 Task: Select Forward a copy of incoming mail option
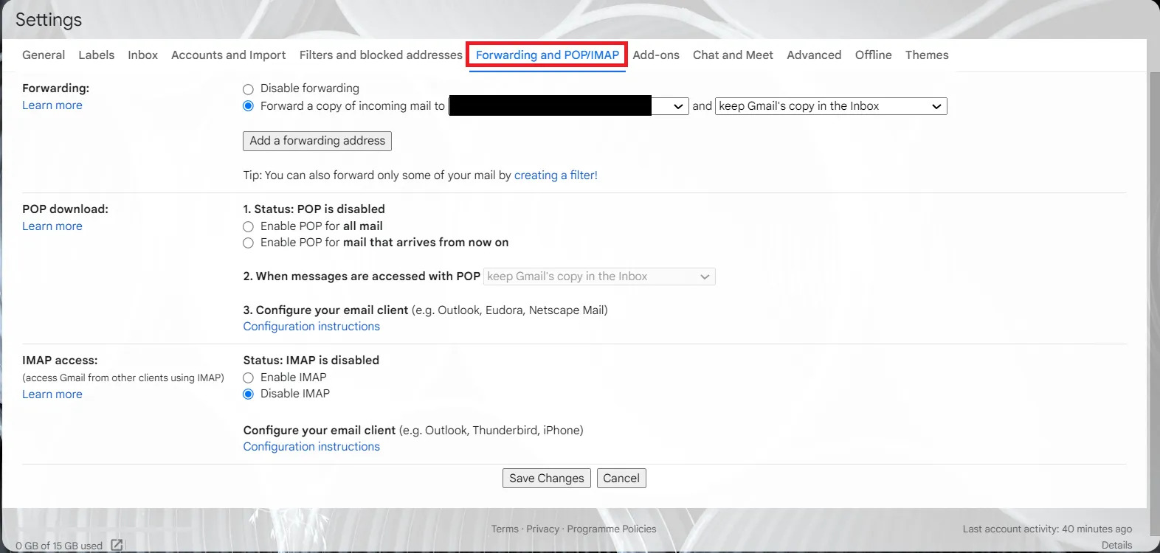click(248, 106)
